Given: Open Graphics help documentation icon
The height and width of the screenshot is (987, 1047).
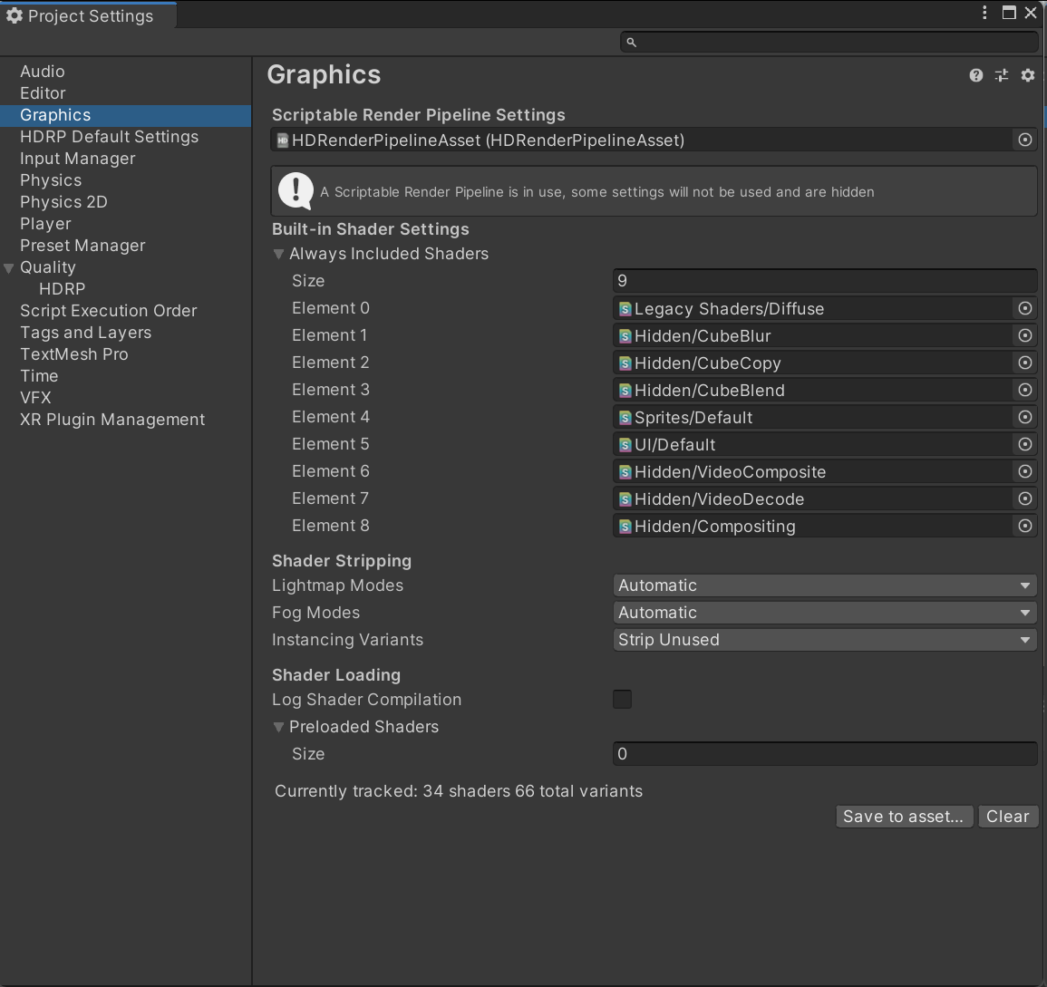Looking at the screenshot, I should [x=975, y=75].
